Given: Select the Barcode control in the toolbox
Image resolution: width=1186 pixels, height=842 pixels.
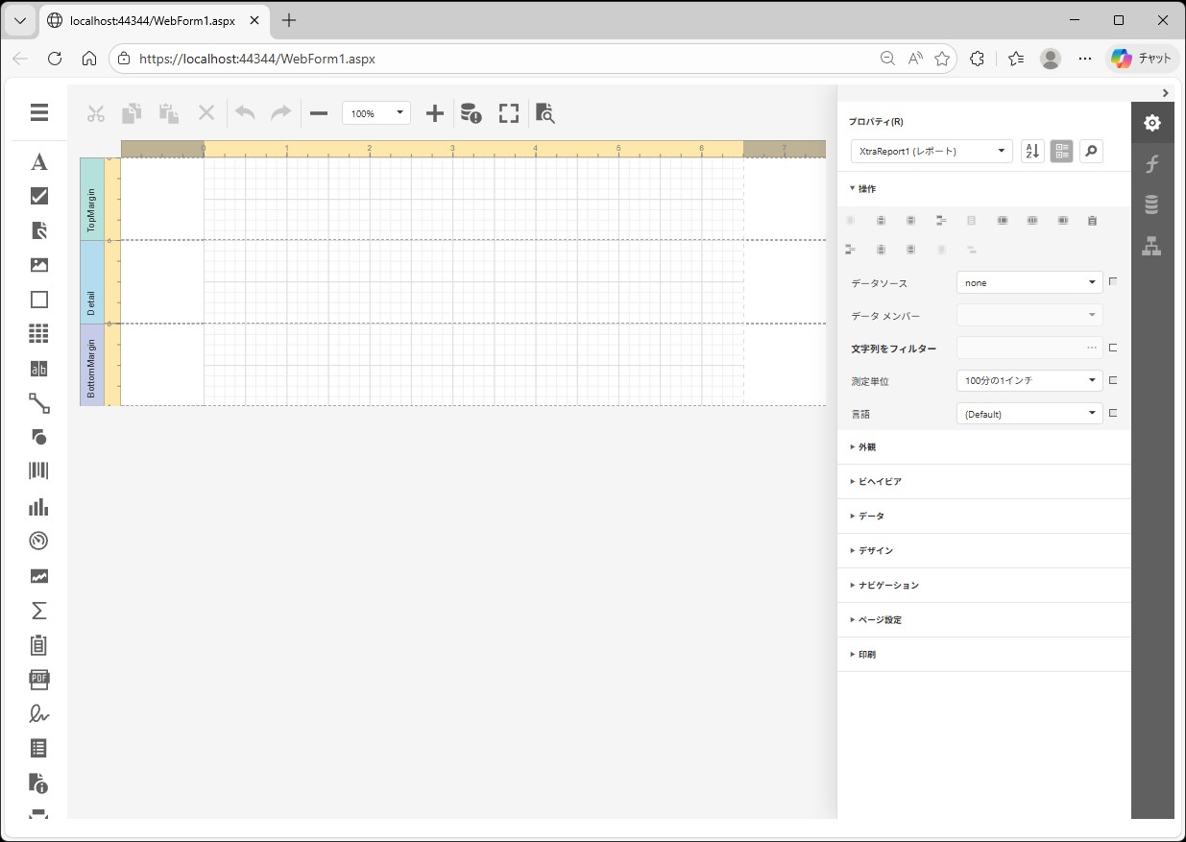Looking at the screenshot, I should click(39, 470).
